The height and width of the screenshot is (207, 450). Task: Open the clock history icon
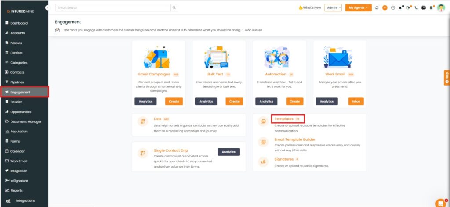(393, 8)
